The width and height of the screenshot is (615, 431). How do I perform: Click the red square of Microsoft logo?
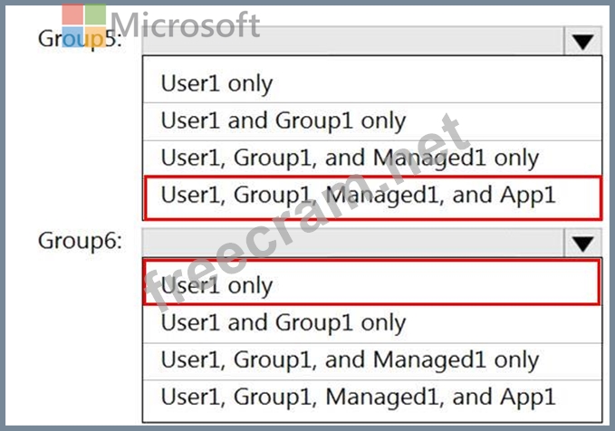pyautogui.click(x=73, y=16)
